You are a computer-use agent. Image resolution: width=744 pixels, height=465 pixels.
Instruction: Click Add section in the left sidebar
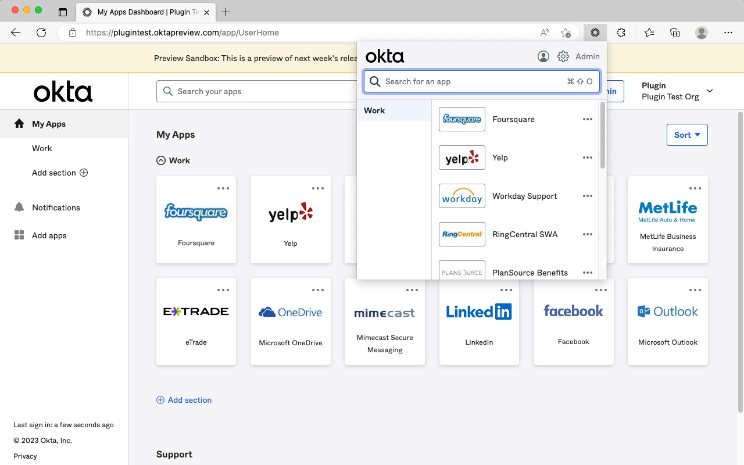60,173
